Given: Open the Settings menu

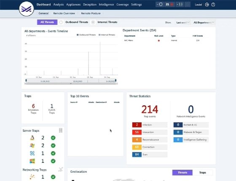Looking at the screenshot, I should [x=137, y=5].
